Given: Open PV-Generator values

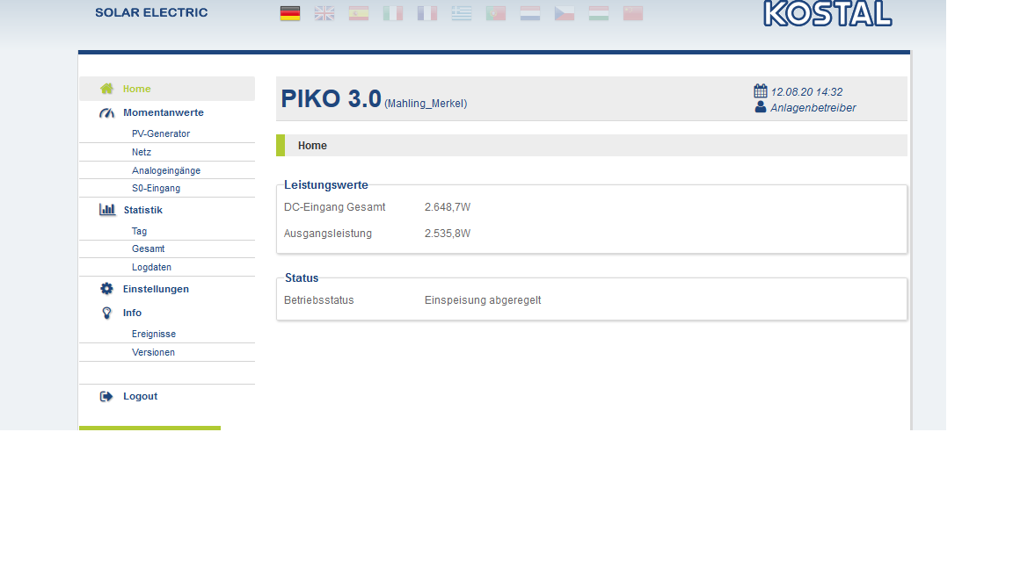Looking at the screenshot, I should (161, 133).
